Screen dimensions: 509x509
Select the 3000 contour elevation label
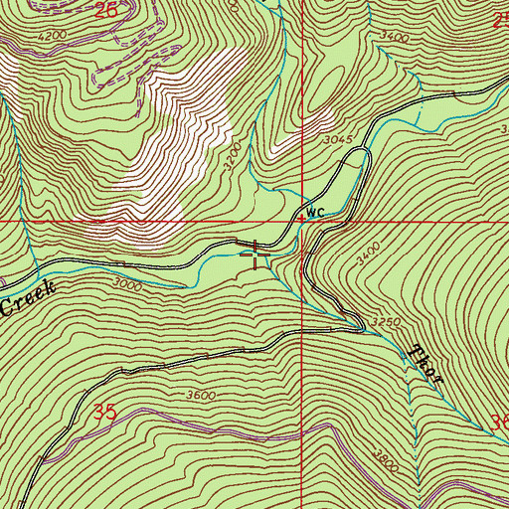coord(127,284)
